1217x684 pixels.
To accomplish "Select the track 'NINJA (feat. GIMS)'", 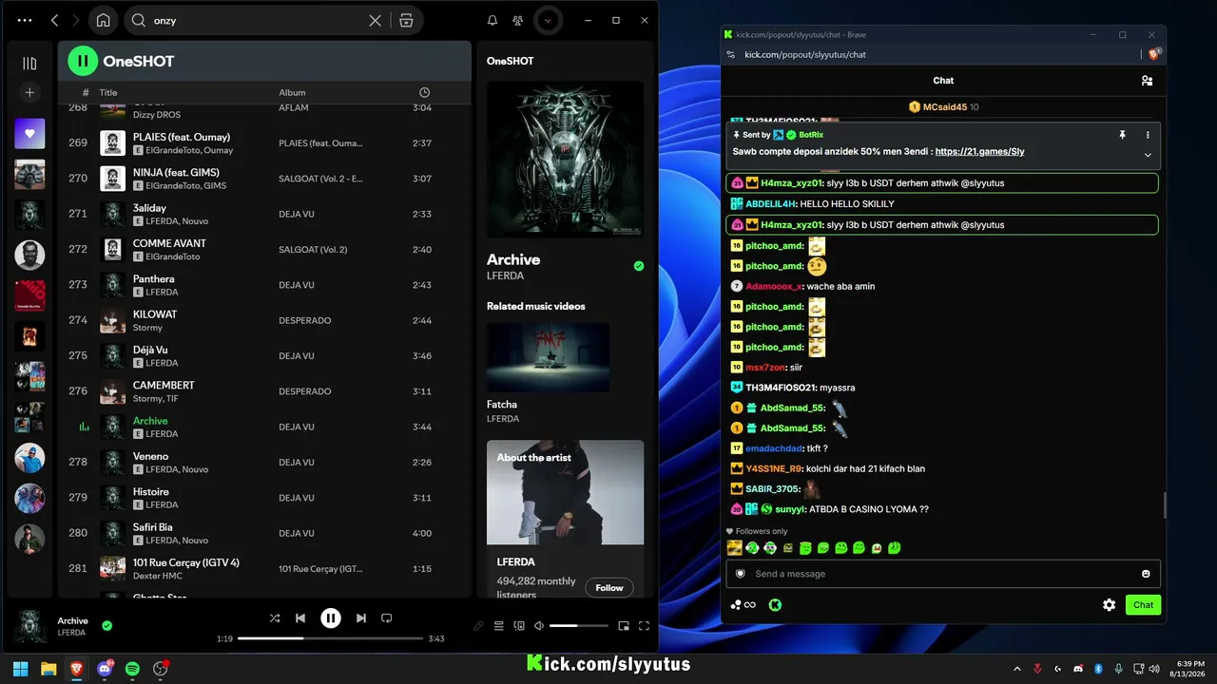I will pyautogui.click(x=176, y=172).
